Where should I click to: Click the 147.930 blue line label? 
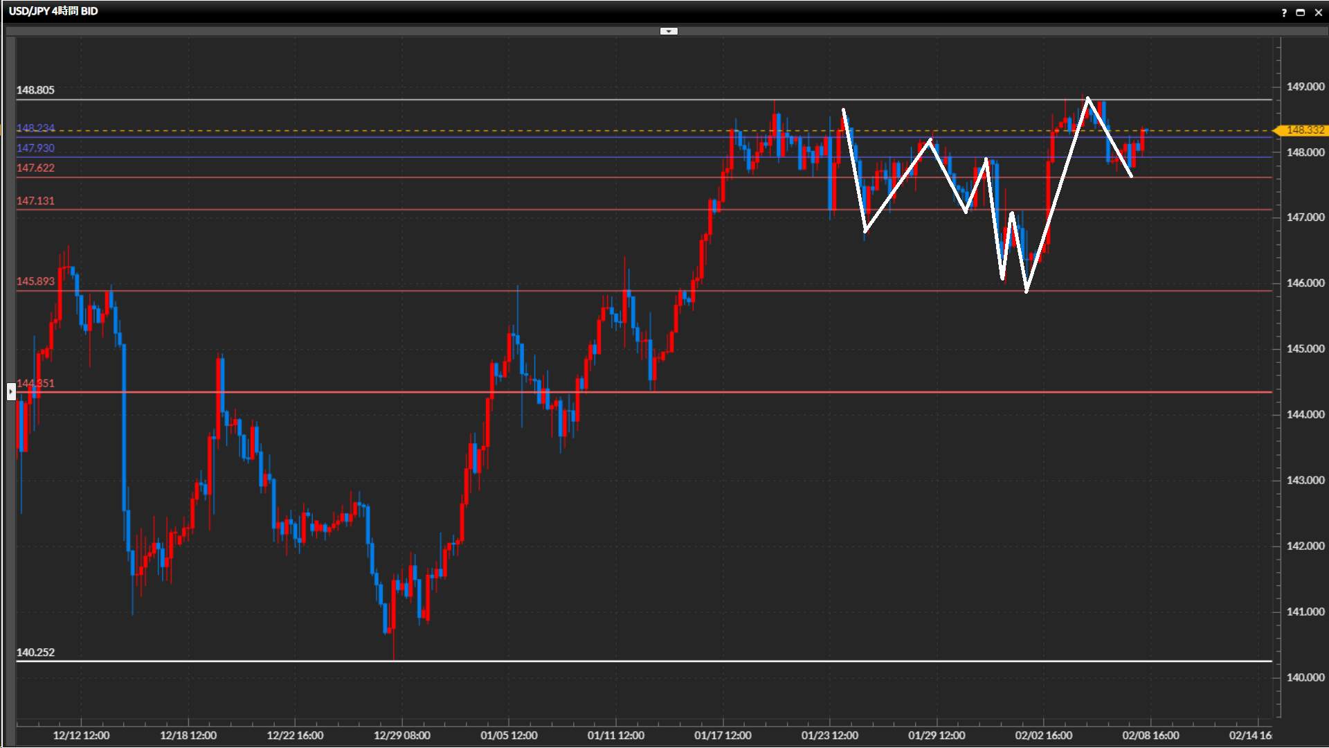(35, 148)
